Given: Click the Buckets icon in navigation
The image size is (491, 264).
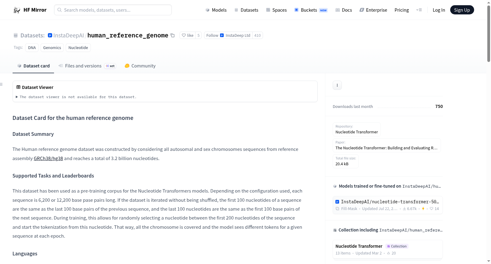Looking at the screenshot, I should [296, 10].
